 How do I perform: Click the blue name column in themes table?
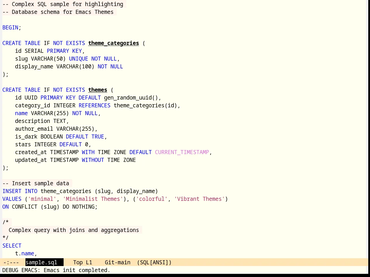[21, 113]
